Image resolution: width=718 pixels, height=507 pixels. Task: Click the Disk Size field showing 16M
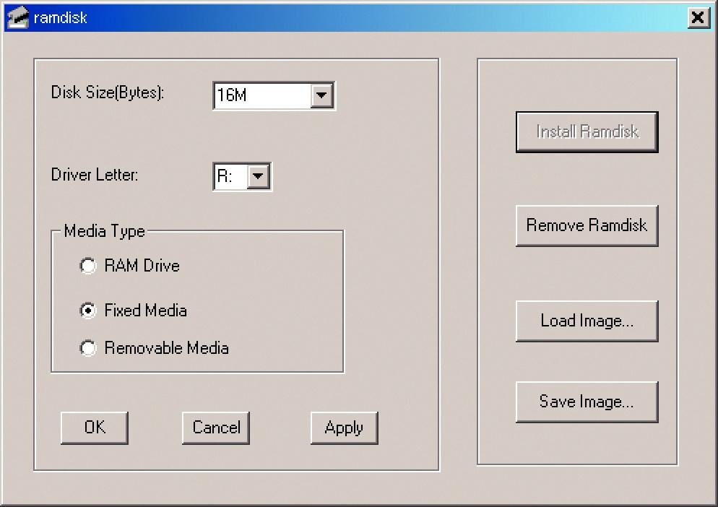point(262,95)
